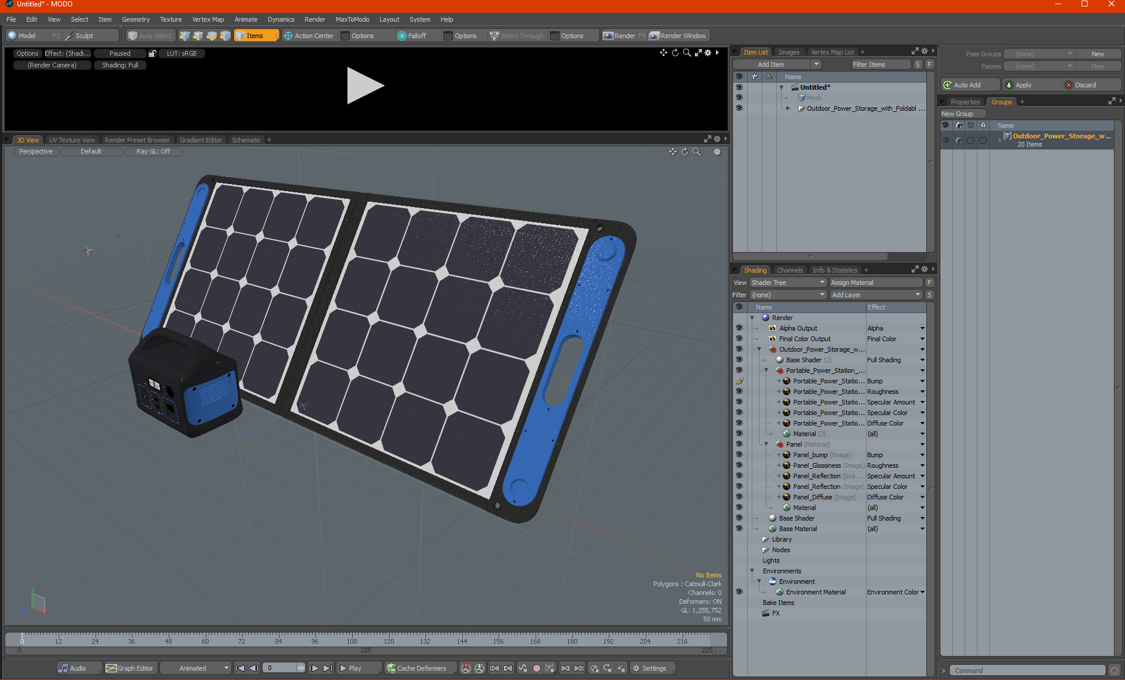Screen dimensions: 1125x680
Task: Open 3D viewport settings gear
Action: point(717,152)
